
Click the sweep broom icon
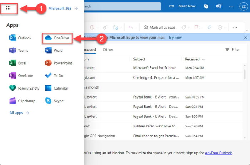click(x=105, y=27)
